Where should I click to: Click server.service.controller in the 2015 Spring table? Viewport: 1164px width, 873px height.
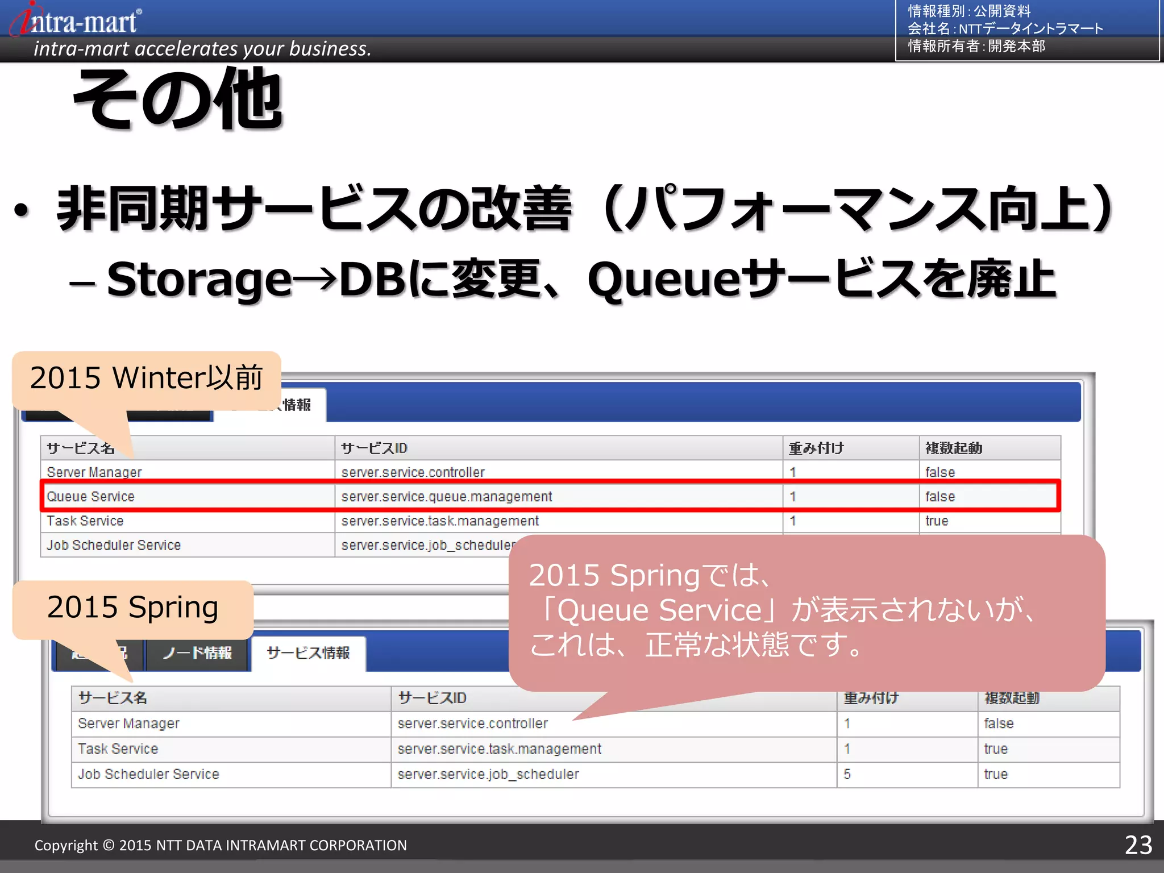(473, 724)
